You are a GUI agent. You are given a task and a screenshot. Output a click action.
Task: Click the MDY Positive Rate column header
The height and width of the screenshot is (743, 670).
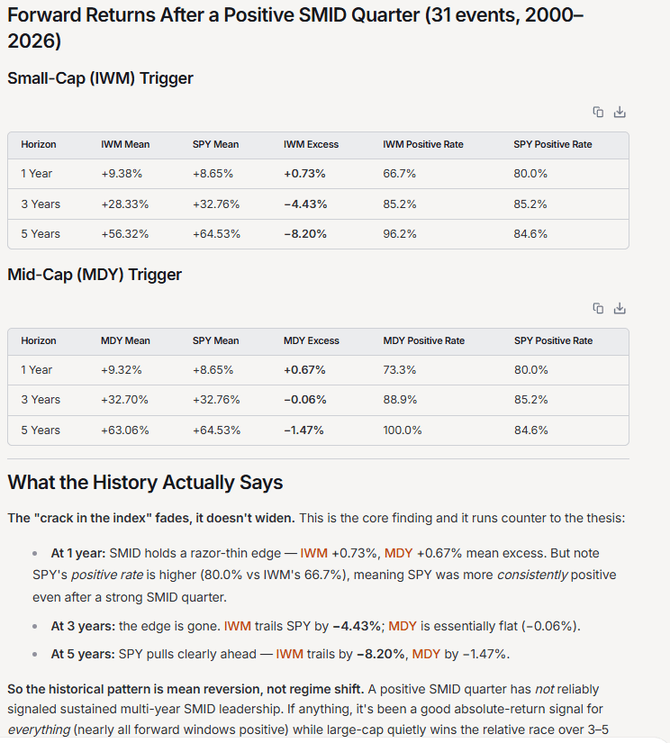423,340
